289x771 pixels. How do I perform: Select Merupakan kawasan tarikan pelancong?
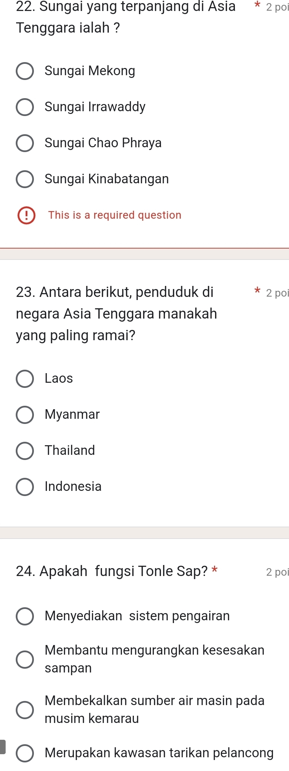click(25, 753)
